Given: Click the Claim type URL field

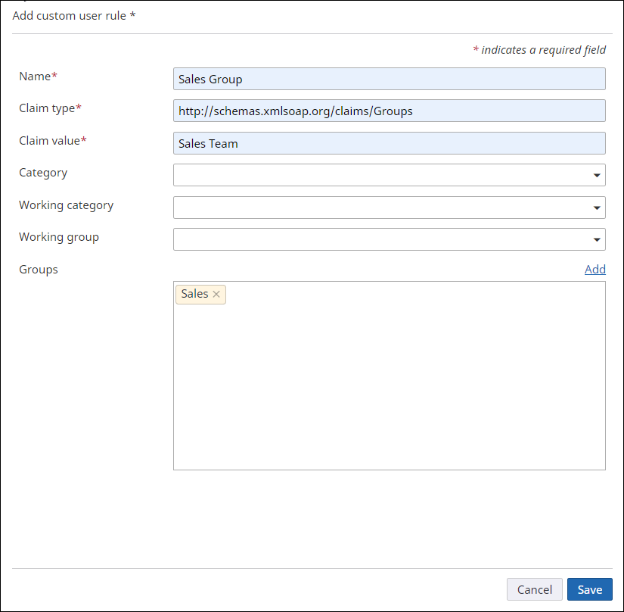Looking at the screenshot, I should pyautogui.click(x=378, y=111).
